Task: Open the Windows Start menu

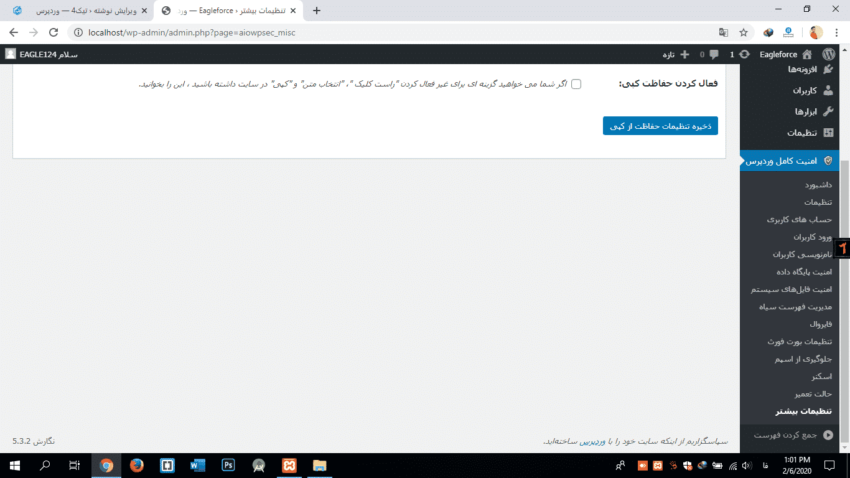Action: [15, 466]
